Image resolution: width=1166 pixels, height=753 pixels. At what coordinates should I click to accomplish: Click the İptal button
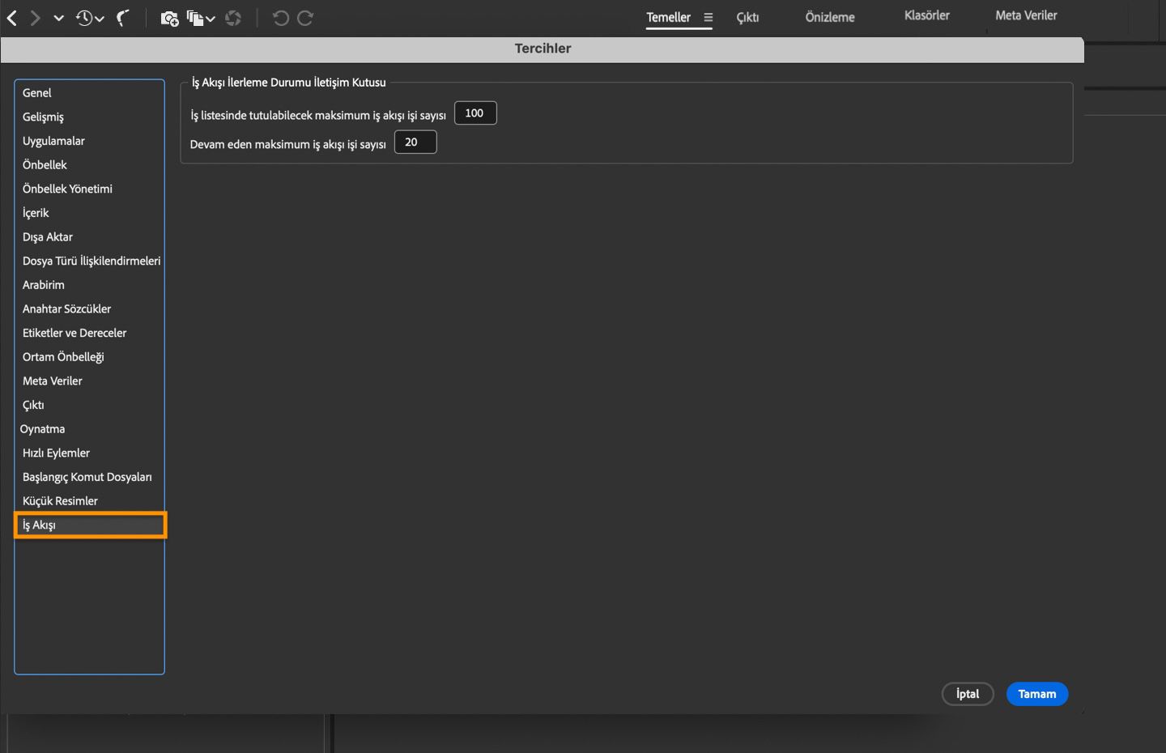(x=968, y=694)
